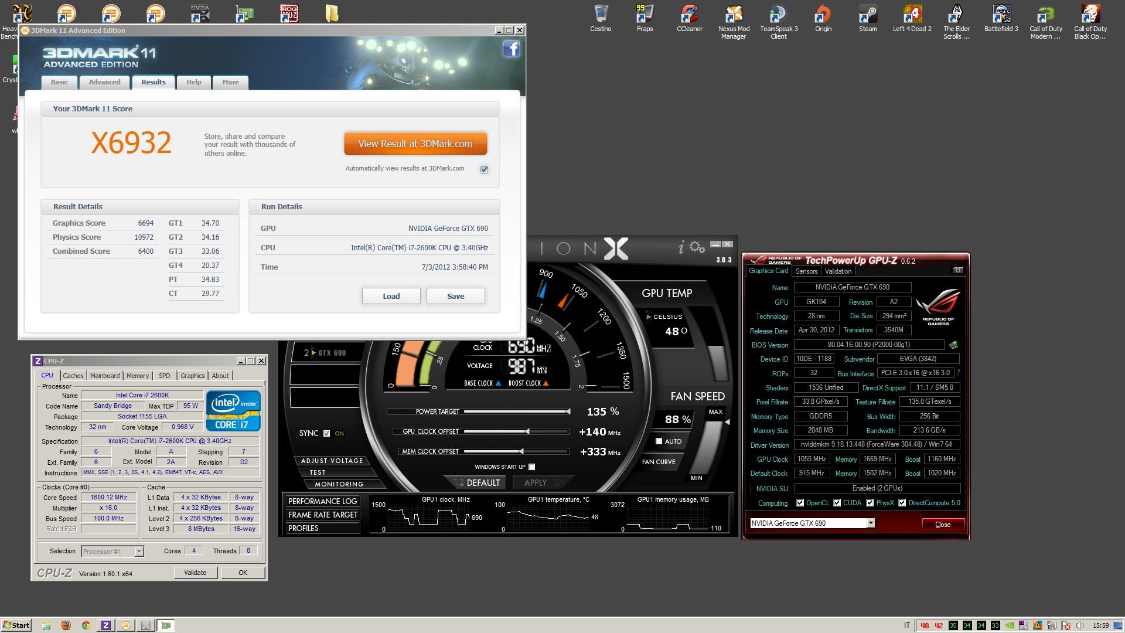Open the Memory tab in CPU-Z
Image resolution: width=1125 pixels, height=633 pixels.
(x=138, y=376)
